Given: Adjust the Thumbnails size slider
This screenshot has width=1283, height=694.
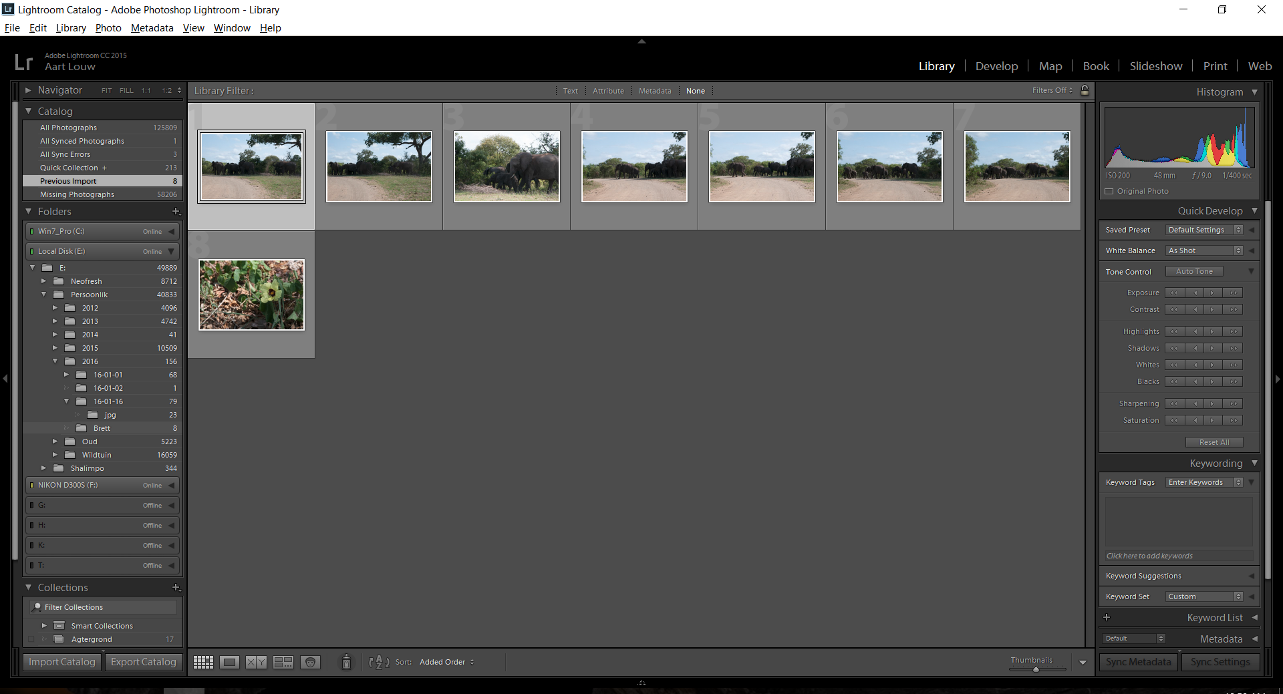Looking at the screenshot, I should [x=1036, y=669].
